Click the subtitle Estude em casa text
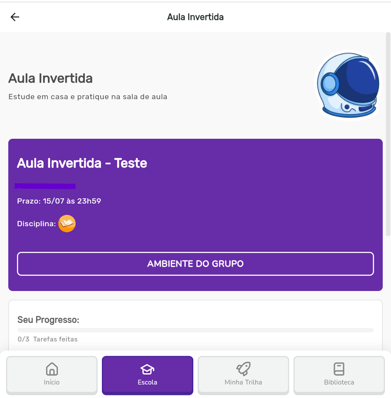391x398 pixels. (x=88, y=97)
